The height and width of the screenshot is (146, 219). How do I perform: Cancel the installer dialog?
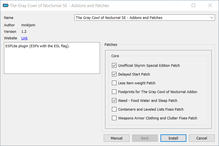click(x=202, y=138)
